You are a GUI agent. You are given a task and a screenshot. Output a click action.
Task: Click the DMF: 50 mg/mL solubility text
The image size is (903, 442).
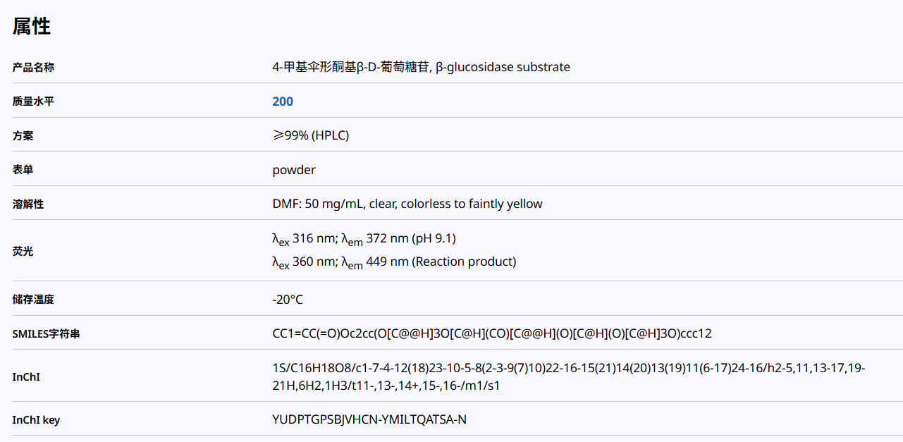(x=407, y=204)
